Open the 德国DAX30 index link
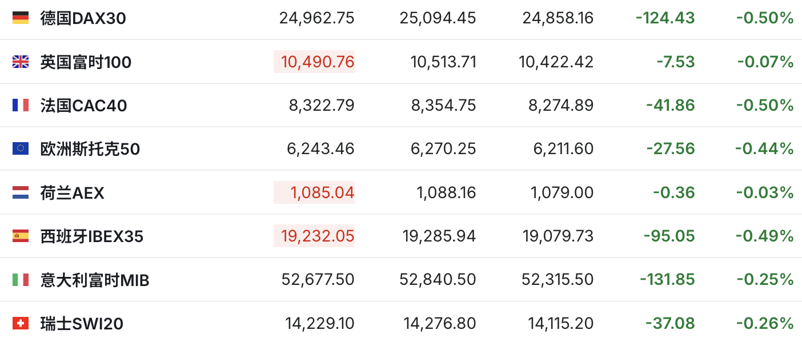The image size is (802, 338). click(x=83, y=18)
